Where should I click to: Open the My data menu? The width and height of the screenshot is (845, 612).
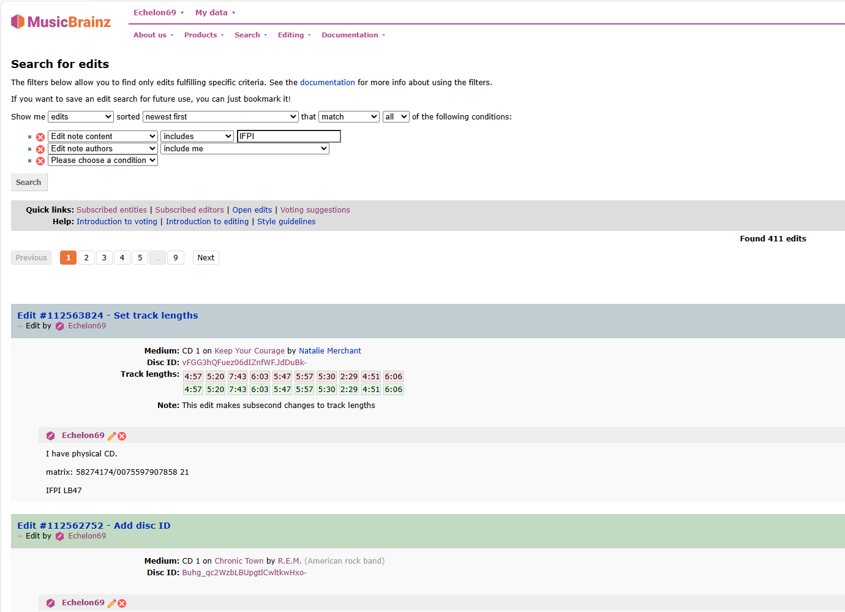215,12
